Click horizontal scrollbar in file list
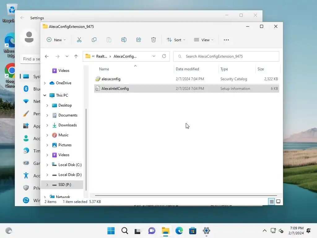317x238 pixels. coord(186,196)
